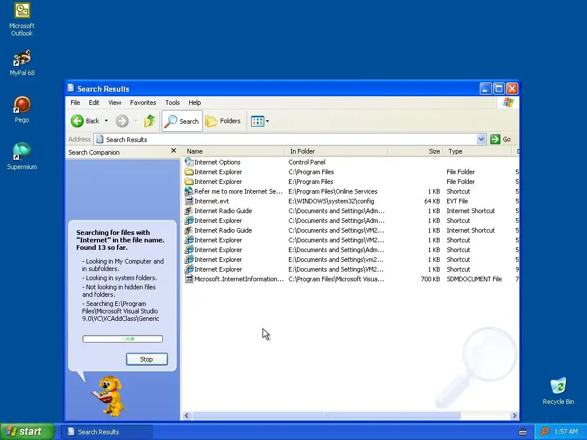Click the scroll left arrow
The width and height of the screenshot is (587, 440).
click(186, 415)
